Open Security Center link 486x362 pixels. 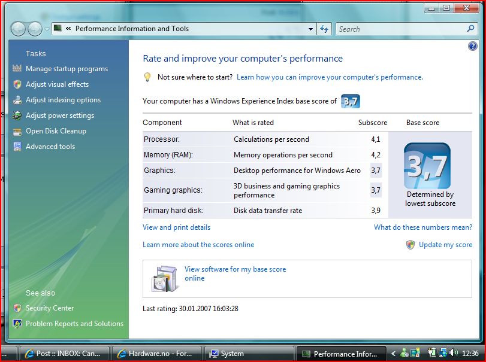pos(50,308)
